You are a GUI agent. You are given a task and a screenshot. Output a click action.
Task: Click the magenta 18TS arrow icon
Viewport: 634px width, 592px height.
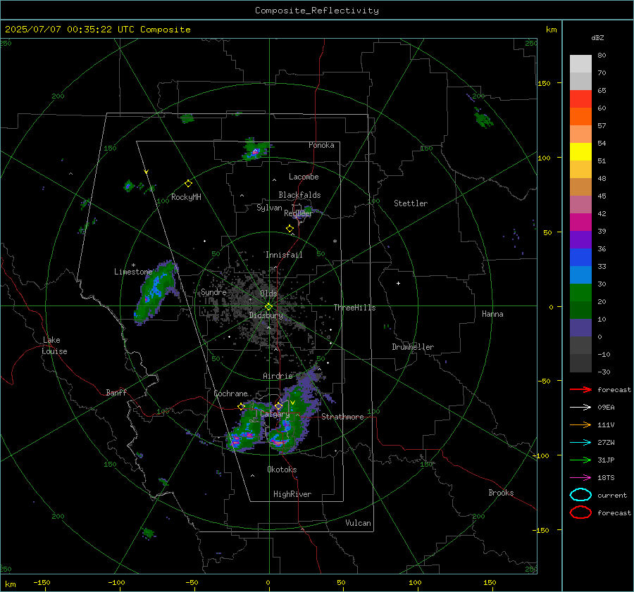[x=580, y=478]
